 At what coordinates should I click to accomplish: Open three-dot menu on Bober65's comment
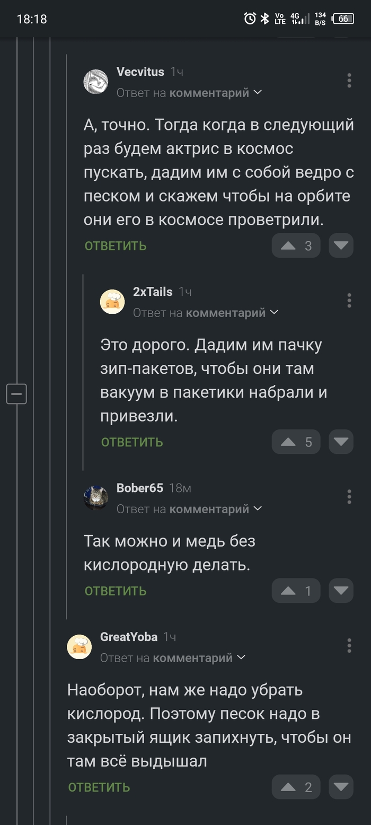tap(349, 497)
